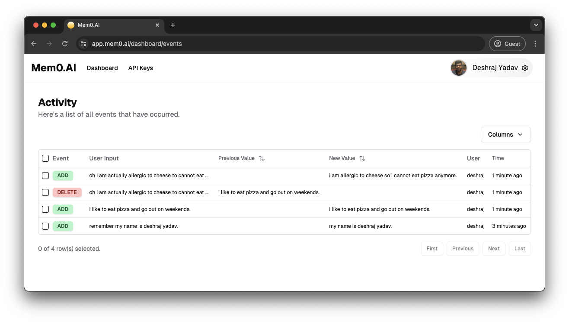Click the Deshraj Yadav profile avatar
This screenshot has height=323, width=569.
459,68
